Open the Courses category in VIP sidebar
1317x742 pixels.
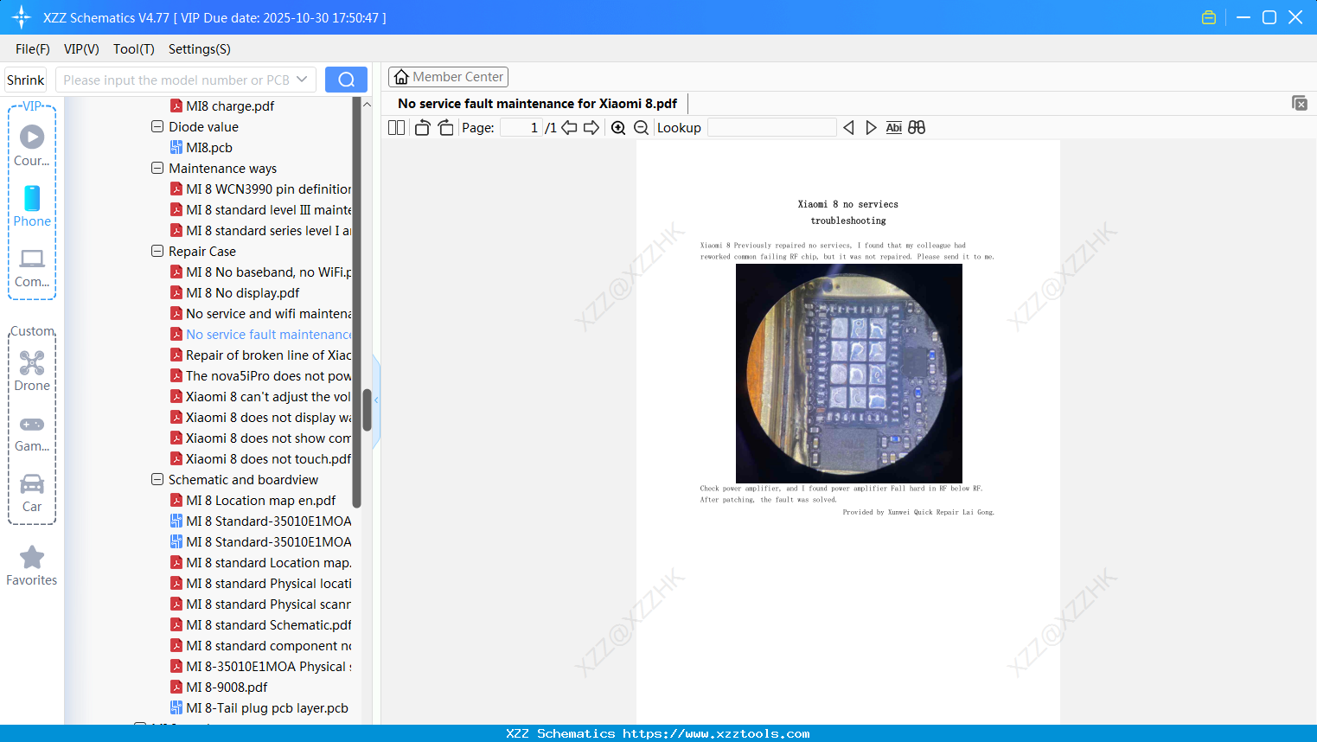(x=32, y=145)
